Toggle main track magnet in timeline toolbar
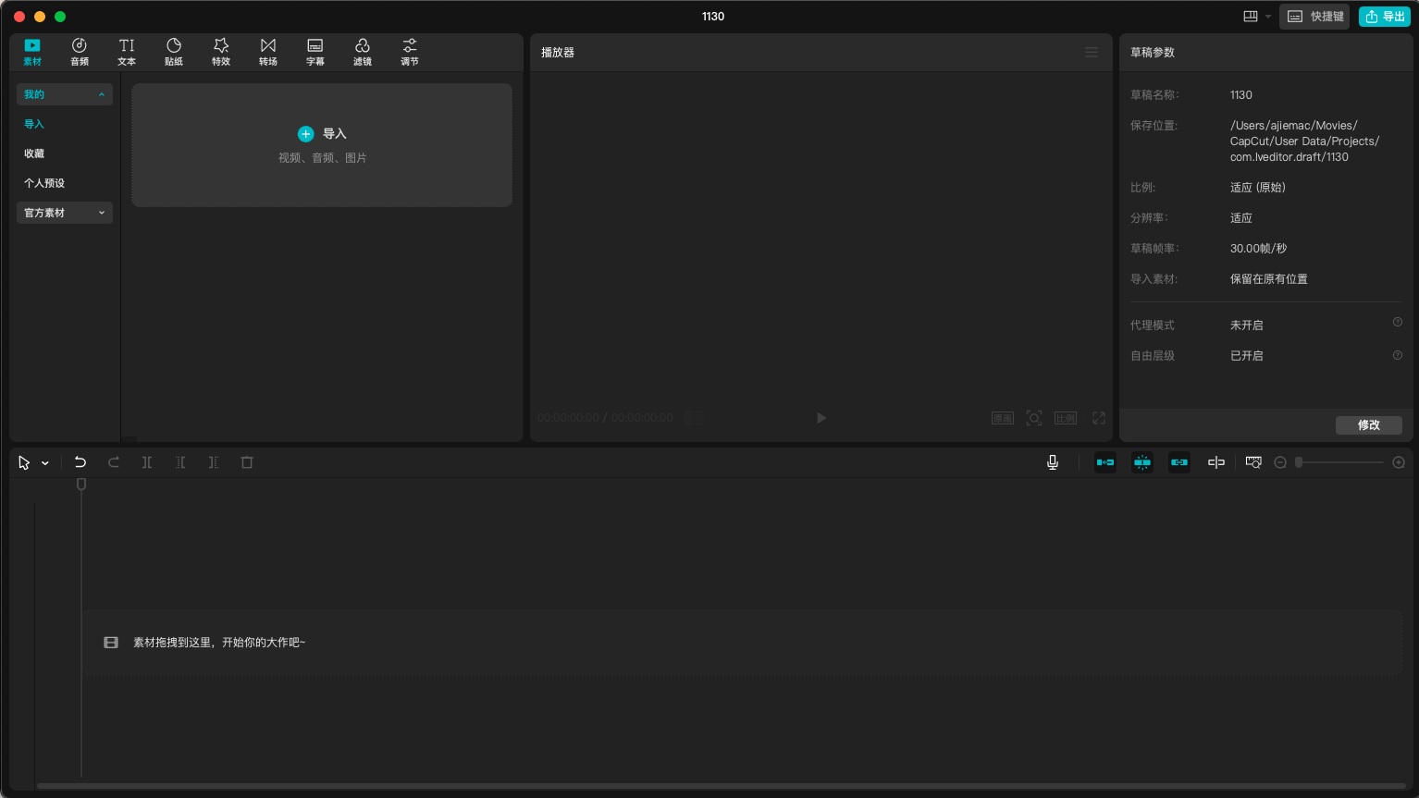The image size is (1419, 798). pyautogui.click(x=1105, y=462)
